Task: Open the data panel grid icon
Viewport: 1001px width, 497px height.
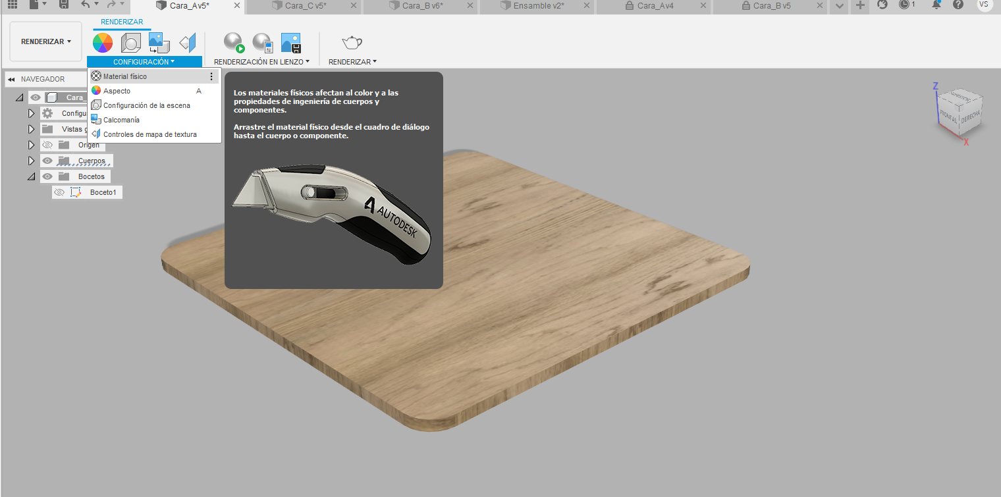Action: (x=13, y=5)
